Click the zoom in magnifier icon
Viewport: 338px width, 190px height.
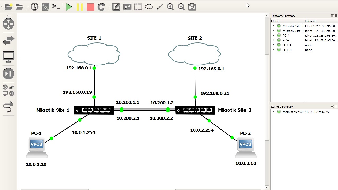(x=171, y=7)
